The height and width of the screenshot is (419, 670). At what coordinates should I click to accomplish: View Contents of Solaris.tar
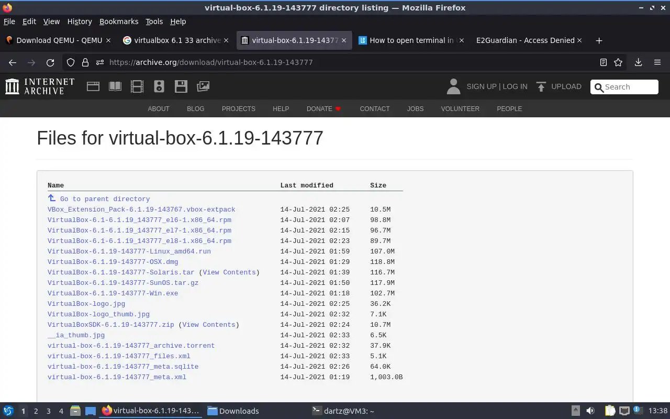click(x=229, y=272)
